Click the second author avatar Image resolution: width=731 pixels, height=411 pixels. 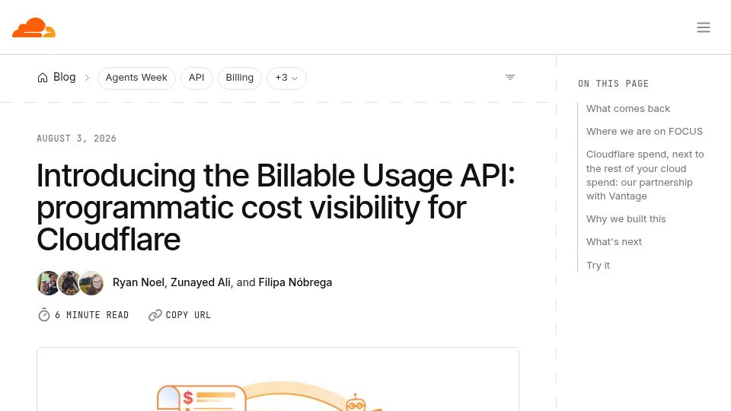[69, 283]
